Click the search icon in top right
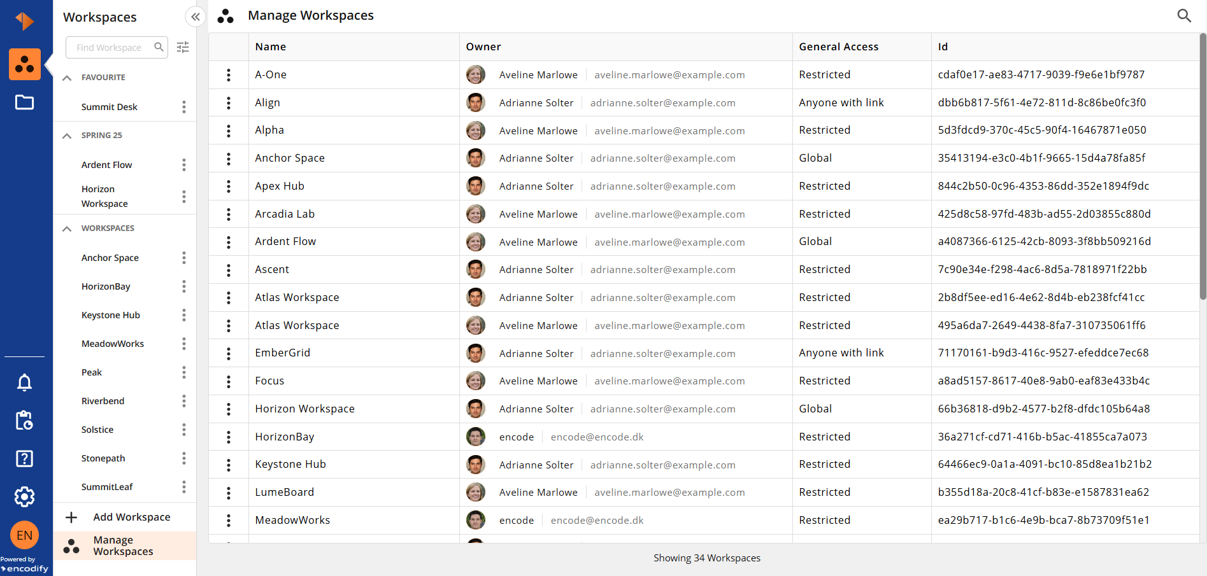The image size is (1207, 576). click(x=1184, y=16)
